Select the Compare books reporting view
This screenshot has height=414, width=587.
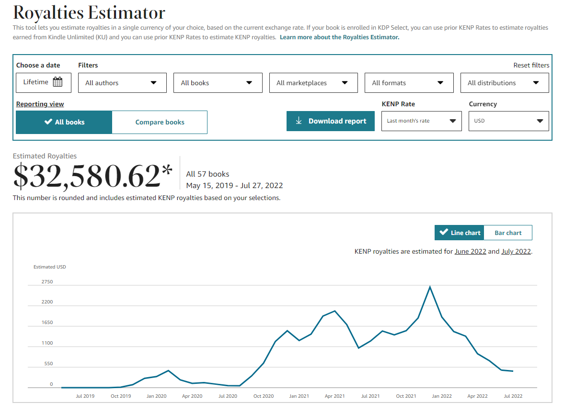160,122
